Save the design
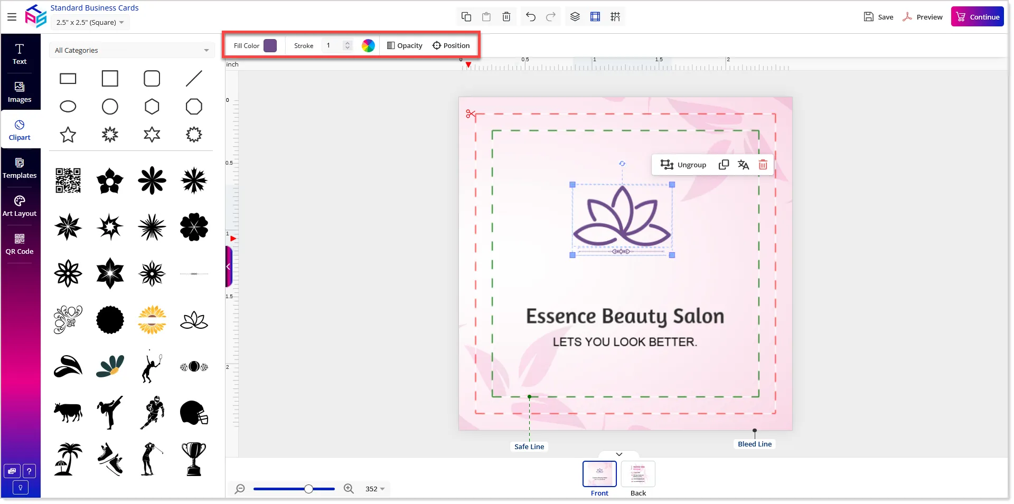The height and width of the screenshot is (504, 1014). tap(879, 17)
